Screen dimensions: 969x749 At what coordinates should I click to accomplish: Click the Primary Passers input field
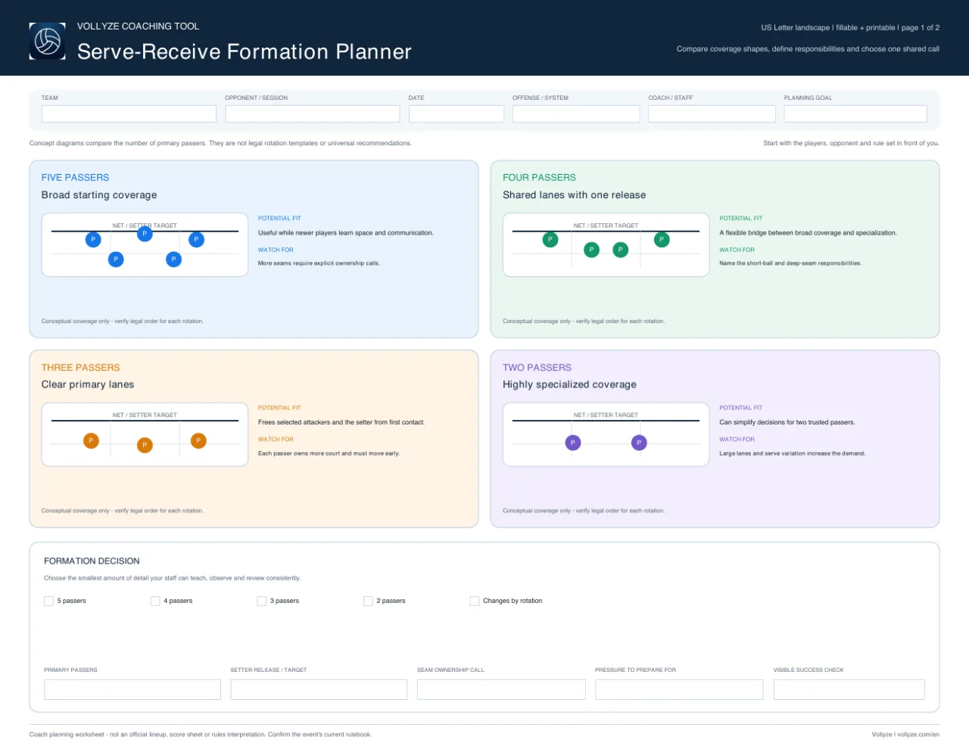(132, 689)
